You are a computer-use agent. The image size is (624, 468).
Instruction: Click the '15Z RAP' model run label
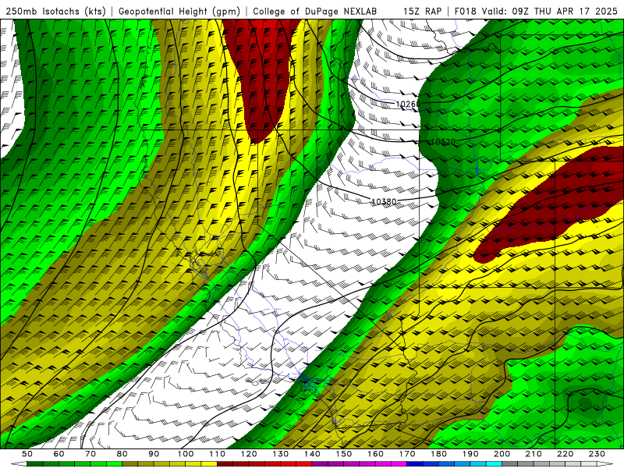[x=422, y=11]
